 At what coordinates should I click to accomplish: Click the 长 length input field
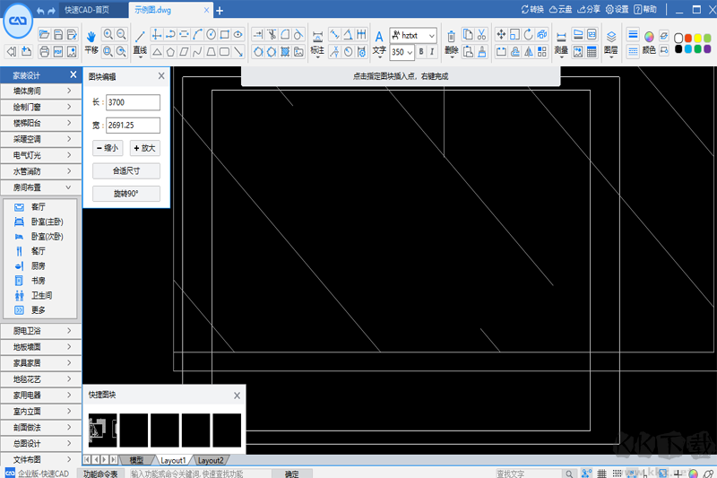[132, 103]
